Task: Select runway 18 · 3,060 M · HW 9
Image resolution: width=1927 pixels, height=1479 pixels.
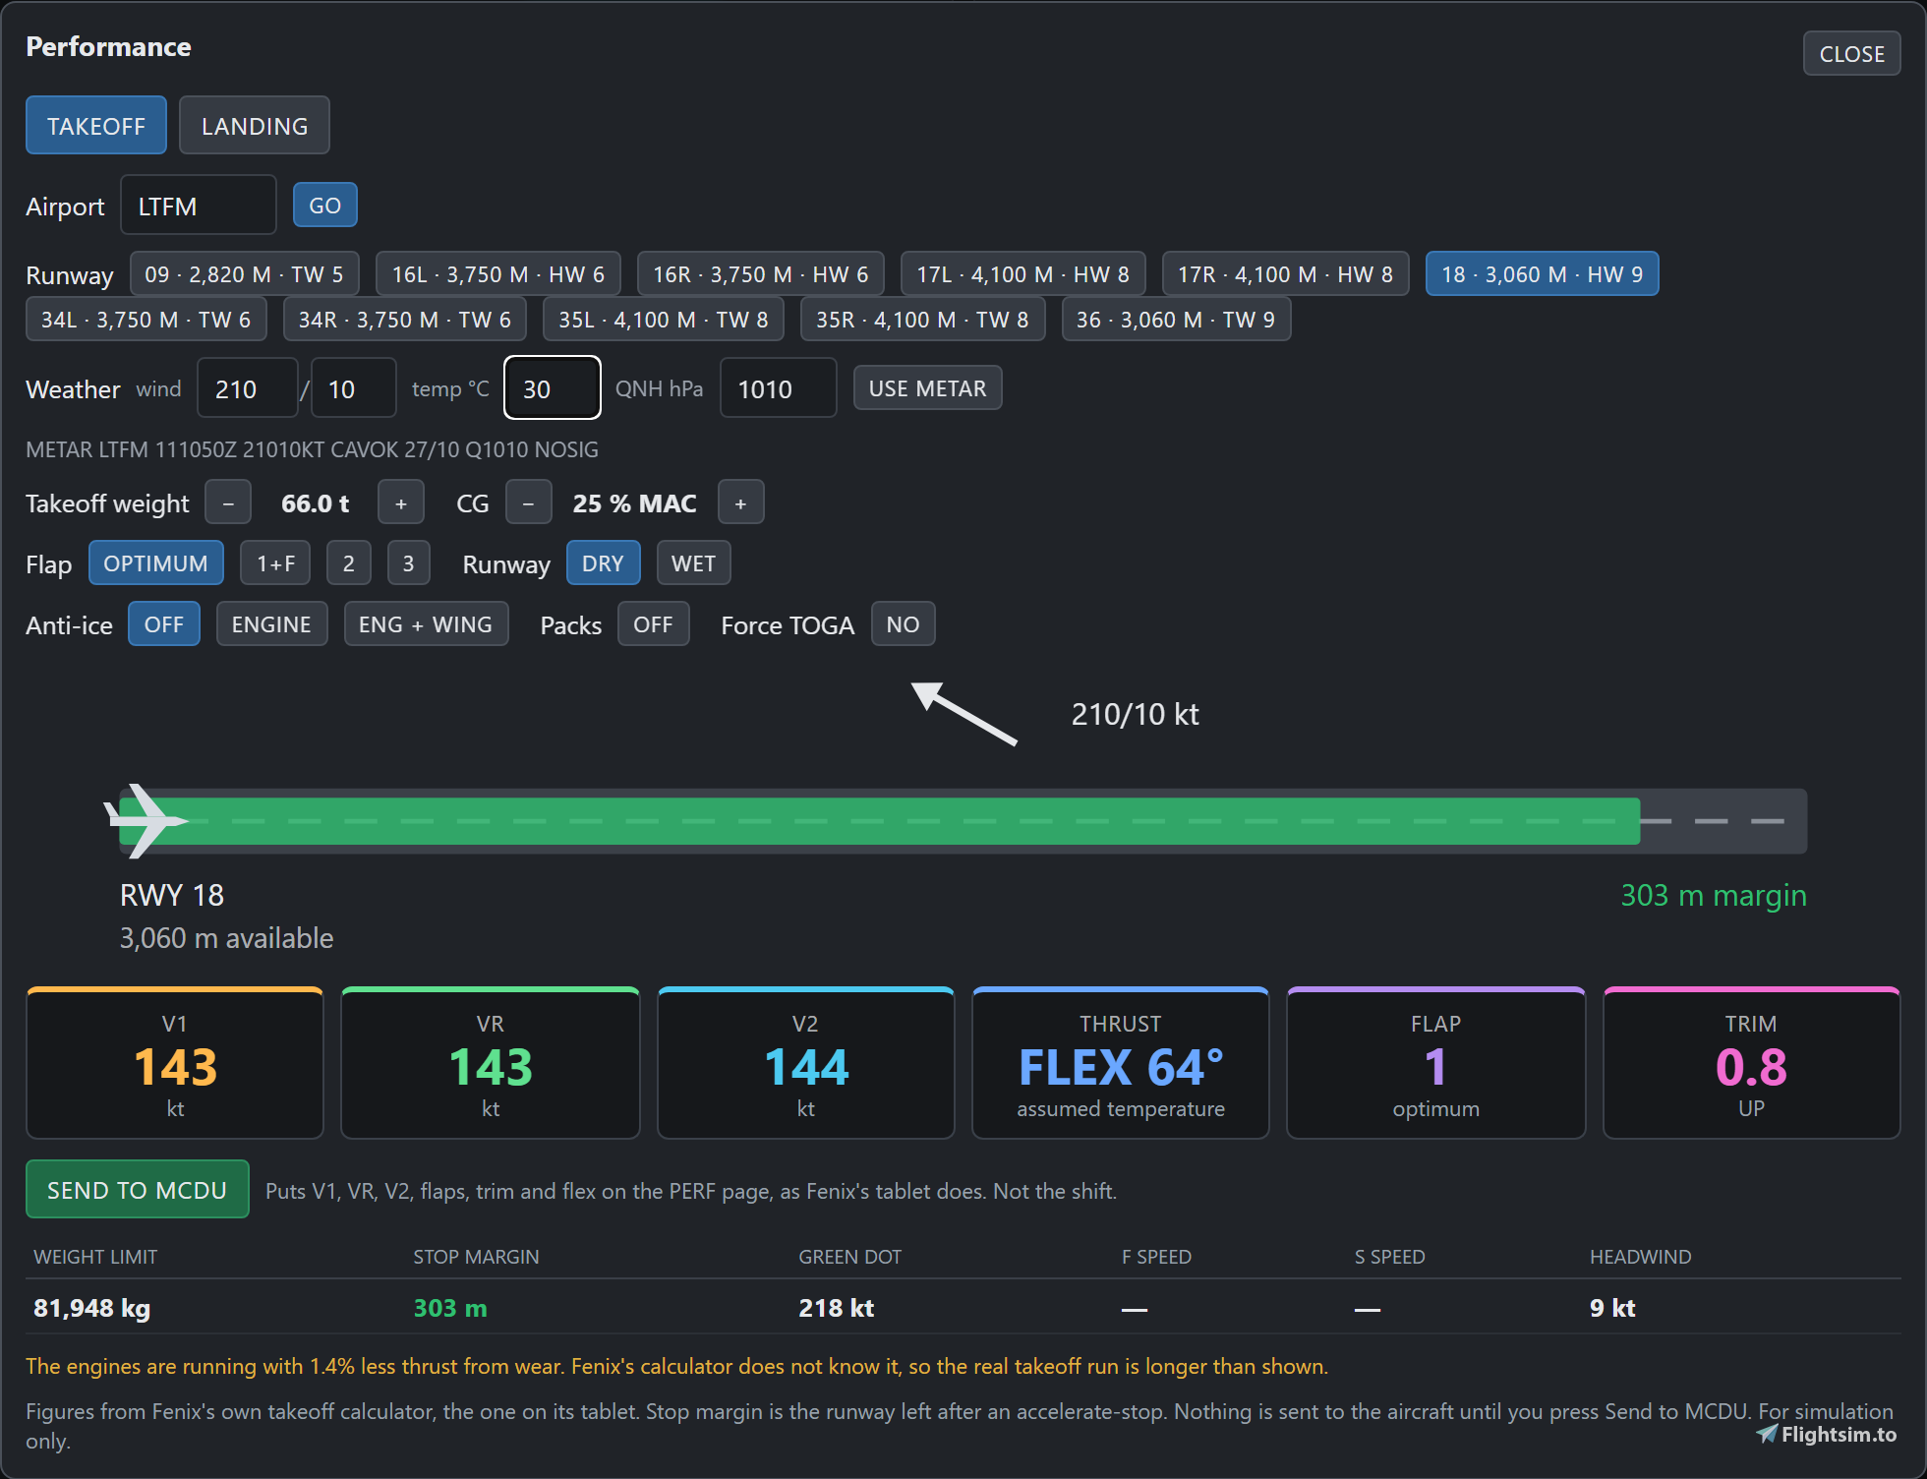Action: pyautogui.click(x=1543, y=274)
